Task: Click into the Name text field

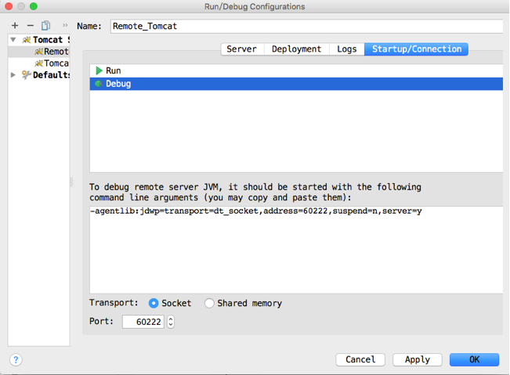Action: click(306, 26)
